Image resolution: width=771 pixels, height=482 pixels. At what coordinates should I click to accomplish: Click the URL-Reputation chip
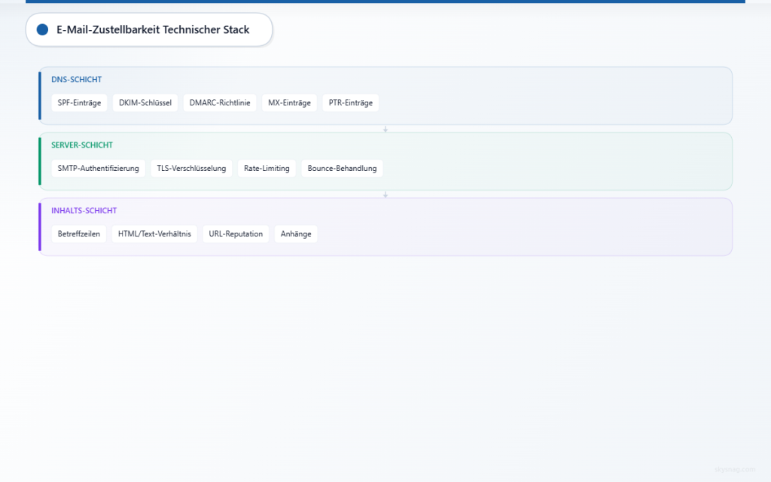[x=236, y=234]
